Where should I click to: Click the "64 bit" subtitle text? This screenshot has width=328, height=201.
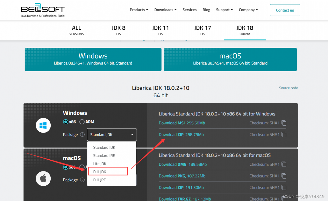[x=161, y=96]
